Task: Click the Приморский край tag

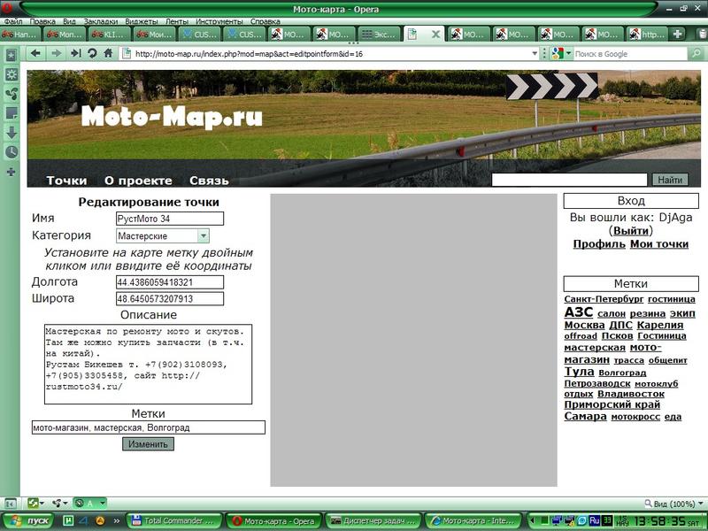Action: point(612,404)
